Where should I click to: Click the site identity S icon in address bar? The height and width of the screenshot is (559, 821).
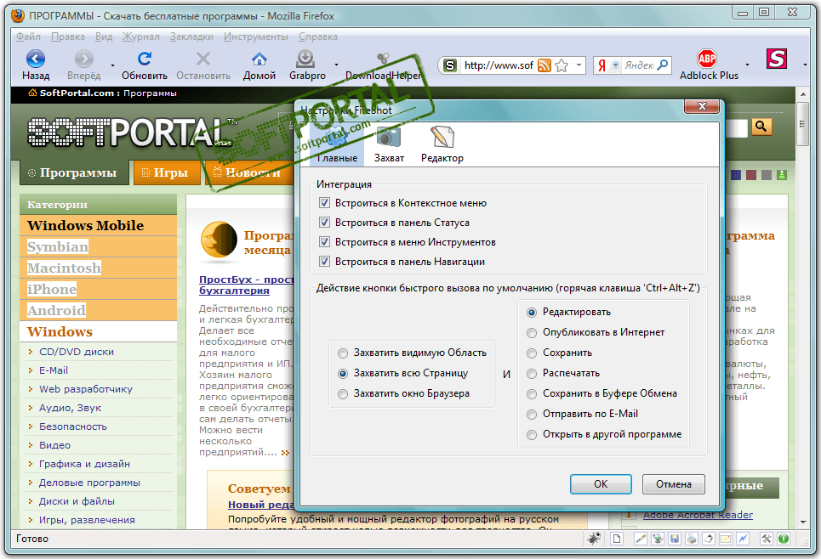coord(450,65)
